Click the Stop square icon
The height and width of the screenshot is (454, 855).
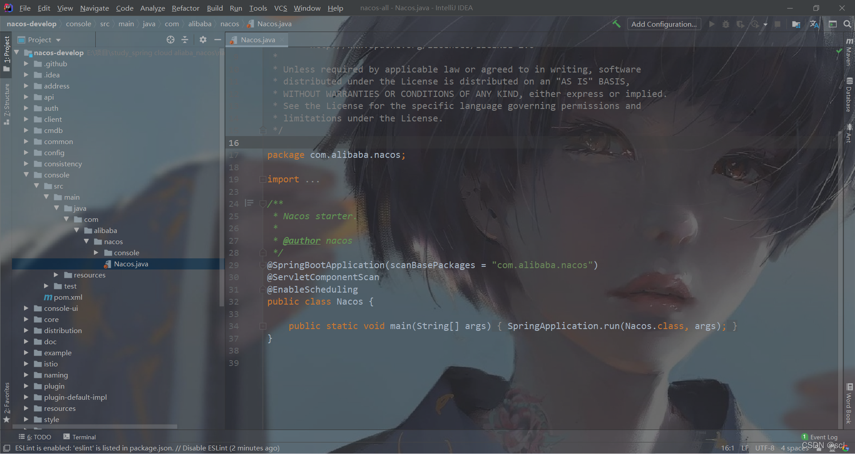tap(778, 24)
